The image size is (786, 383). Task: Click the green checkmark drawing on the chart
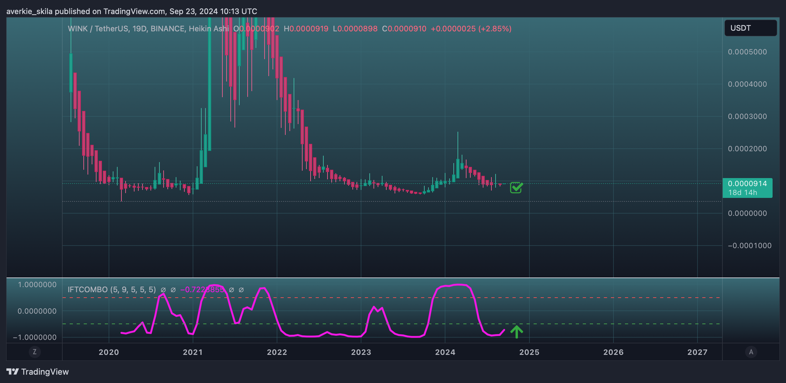click(516, 188)
